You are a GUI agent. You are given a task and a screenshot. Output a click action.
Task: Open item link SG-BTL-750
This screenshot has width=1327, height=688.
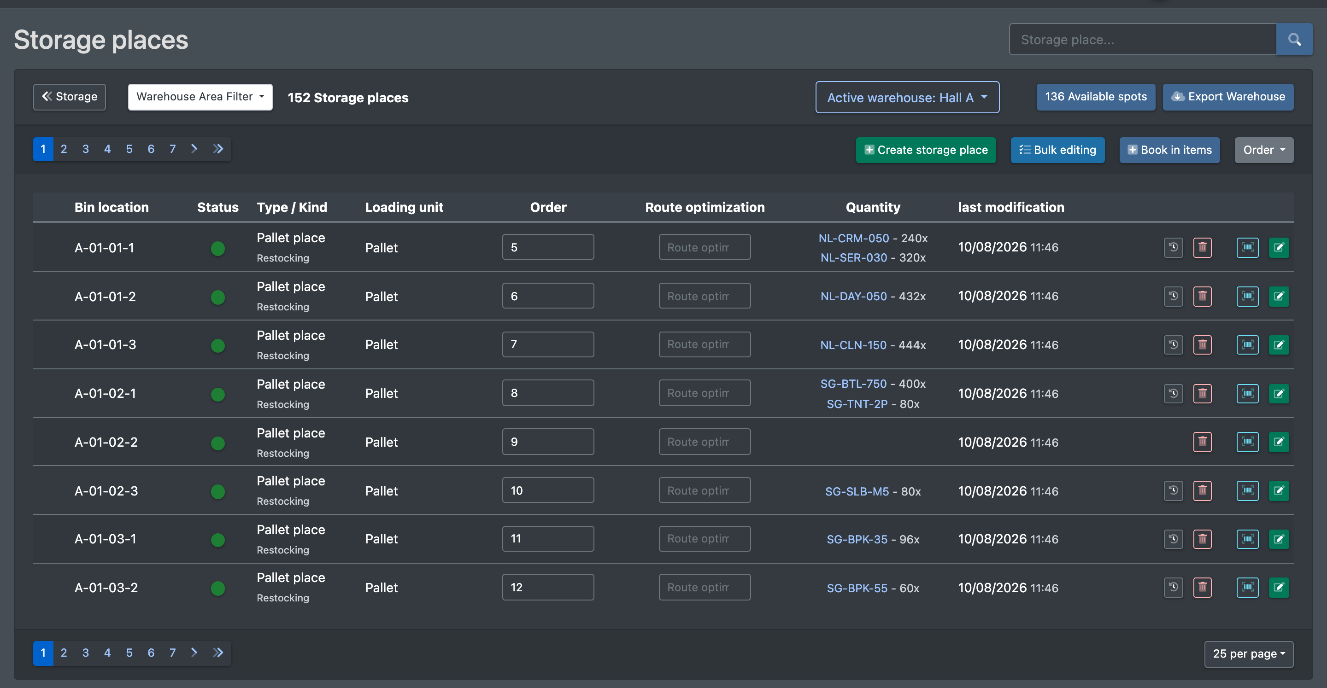[854, 384]
